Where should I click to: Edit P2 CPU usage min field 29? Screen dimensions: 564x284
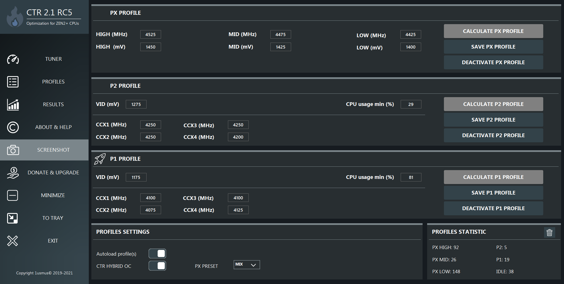click(x=411, y=104)
